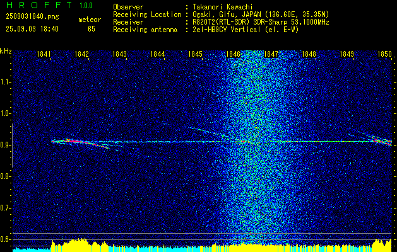Click the date stamp 25.09.03 18:40
This screenshot has height=252, width=397.
tap(32, 29)
